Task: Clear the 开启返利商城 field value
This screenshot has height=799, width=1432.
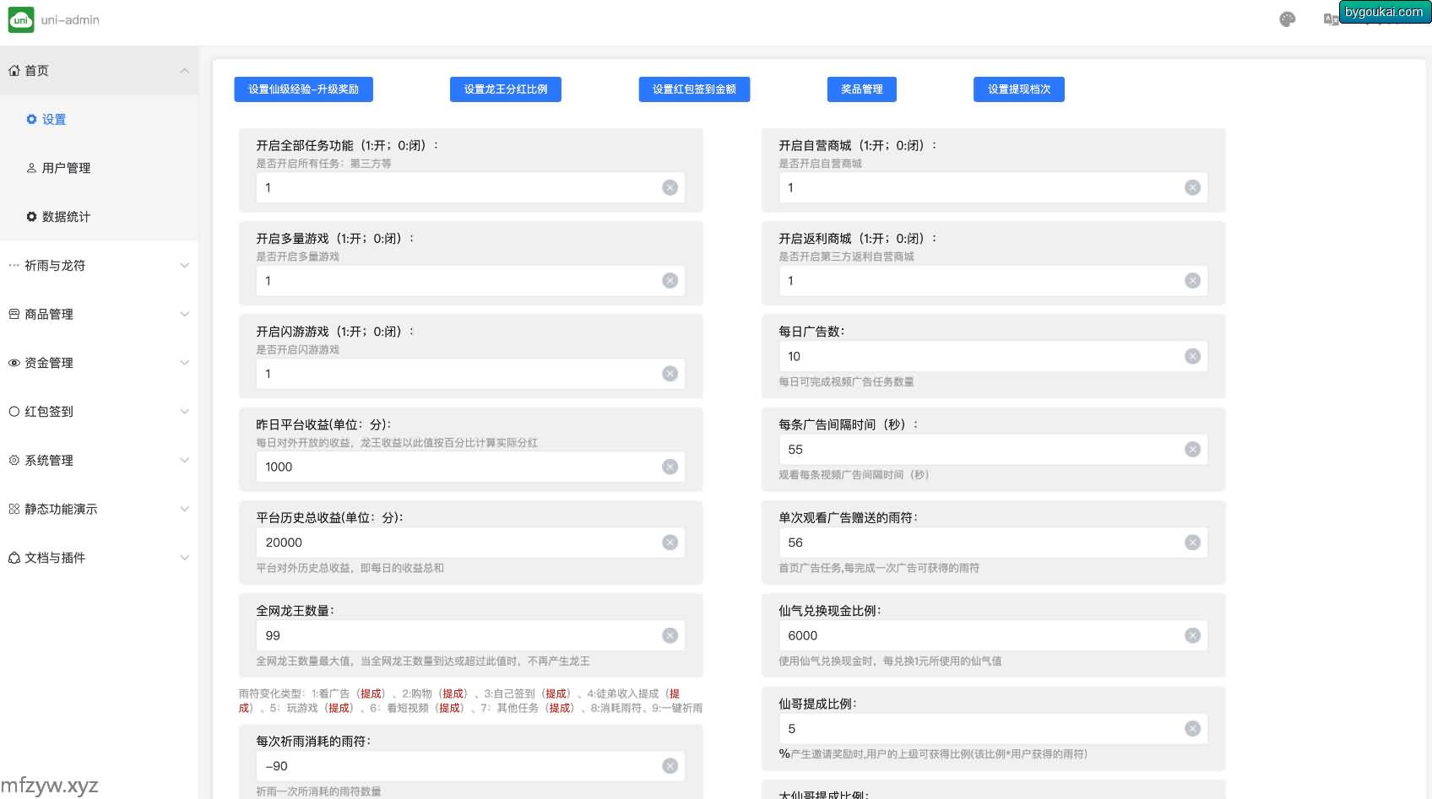Action: coord(1192,280)
